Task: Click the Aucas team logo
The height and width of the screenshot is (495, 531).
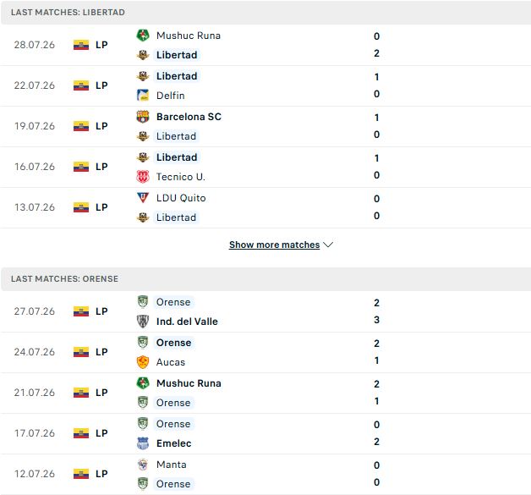Action: [x=143, y=362]
